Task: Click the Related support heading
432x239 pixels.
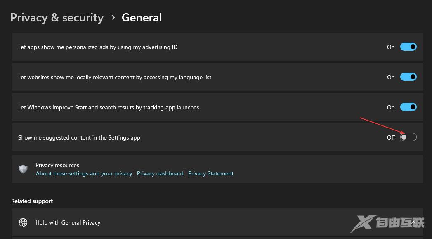Action: (x=32, y=201)
